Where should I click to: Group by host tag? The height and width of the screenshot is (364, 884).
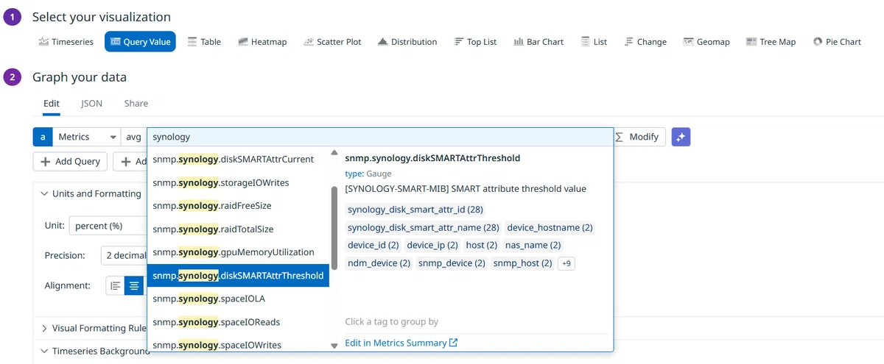(x=482, y=245)
